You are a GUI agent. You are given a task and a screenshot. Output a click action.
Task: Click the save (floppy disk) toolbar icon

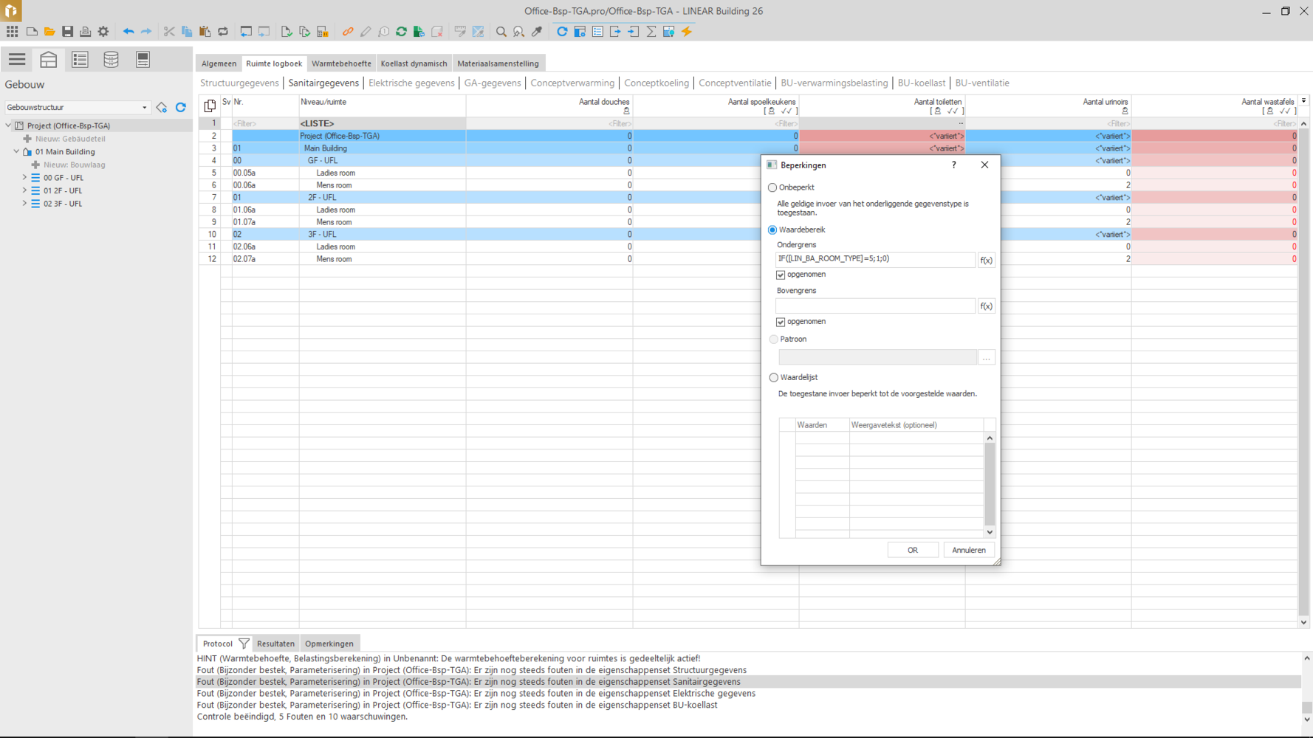point(67,32)
